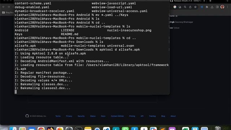Go back with the browser back arrow
Viewport: 231px width, 130px height.
[4, 7]
